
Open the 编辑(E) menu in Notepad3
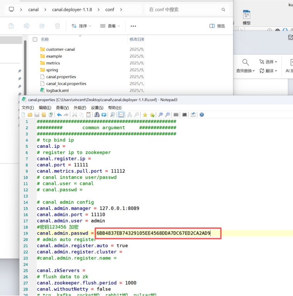click(x=45, y=108)
